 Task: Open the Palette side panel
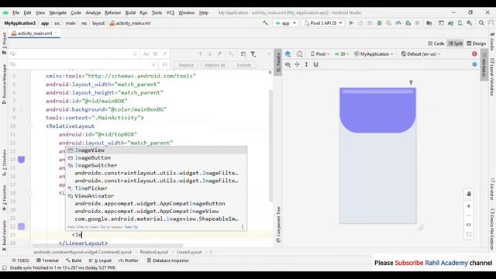pyautogui.click(x=278, y=63)
